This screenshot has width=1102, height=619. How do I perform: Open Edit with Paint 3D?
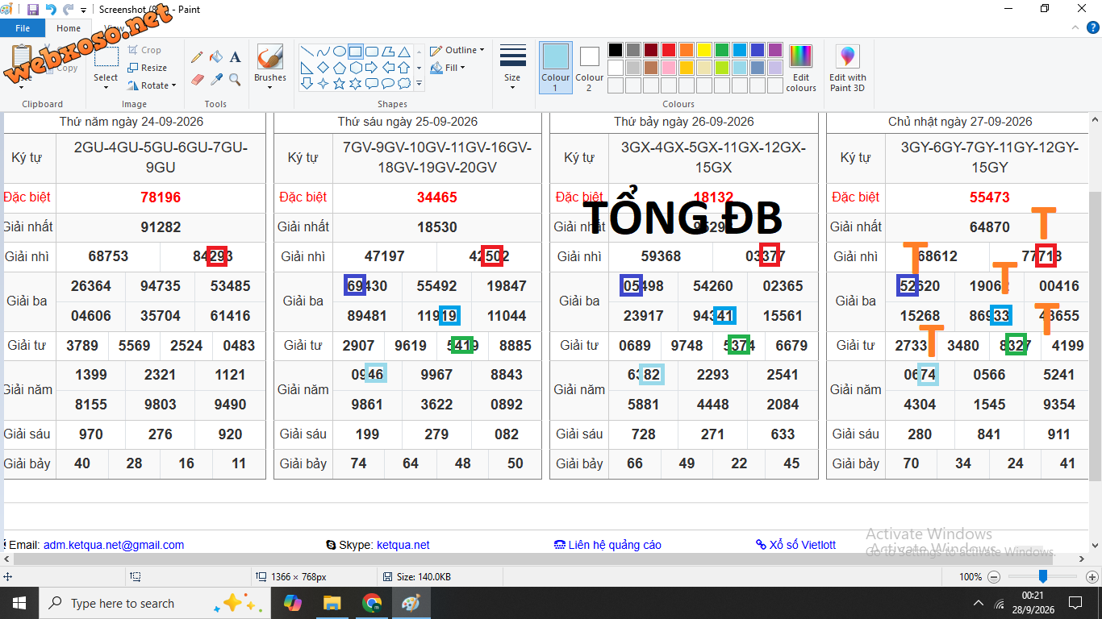847,69
